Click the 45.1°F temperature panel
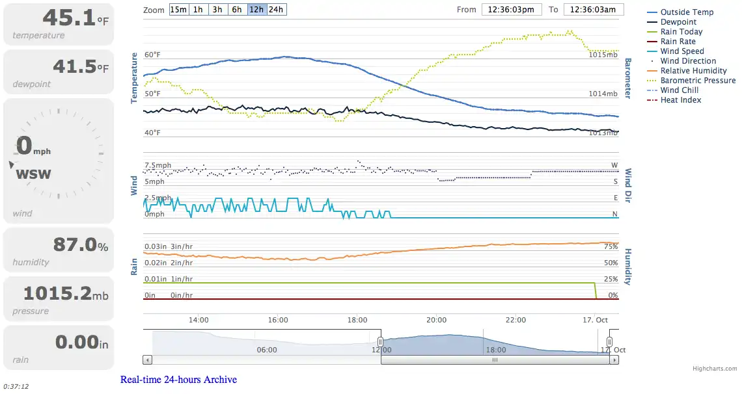The height and width of the screenshot is (394, 742). coord(59,25)
